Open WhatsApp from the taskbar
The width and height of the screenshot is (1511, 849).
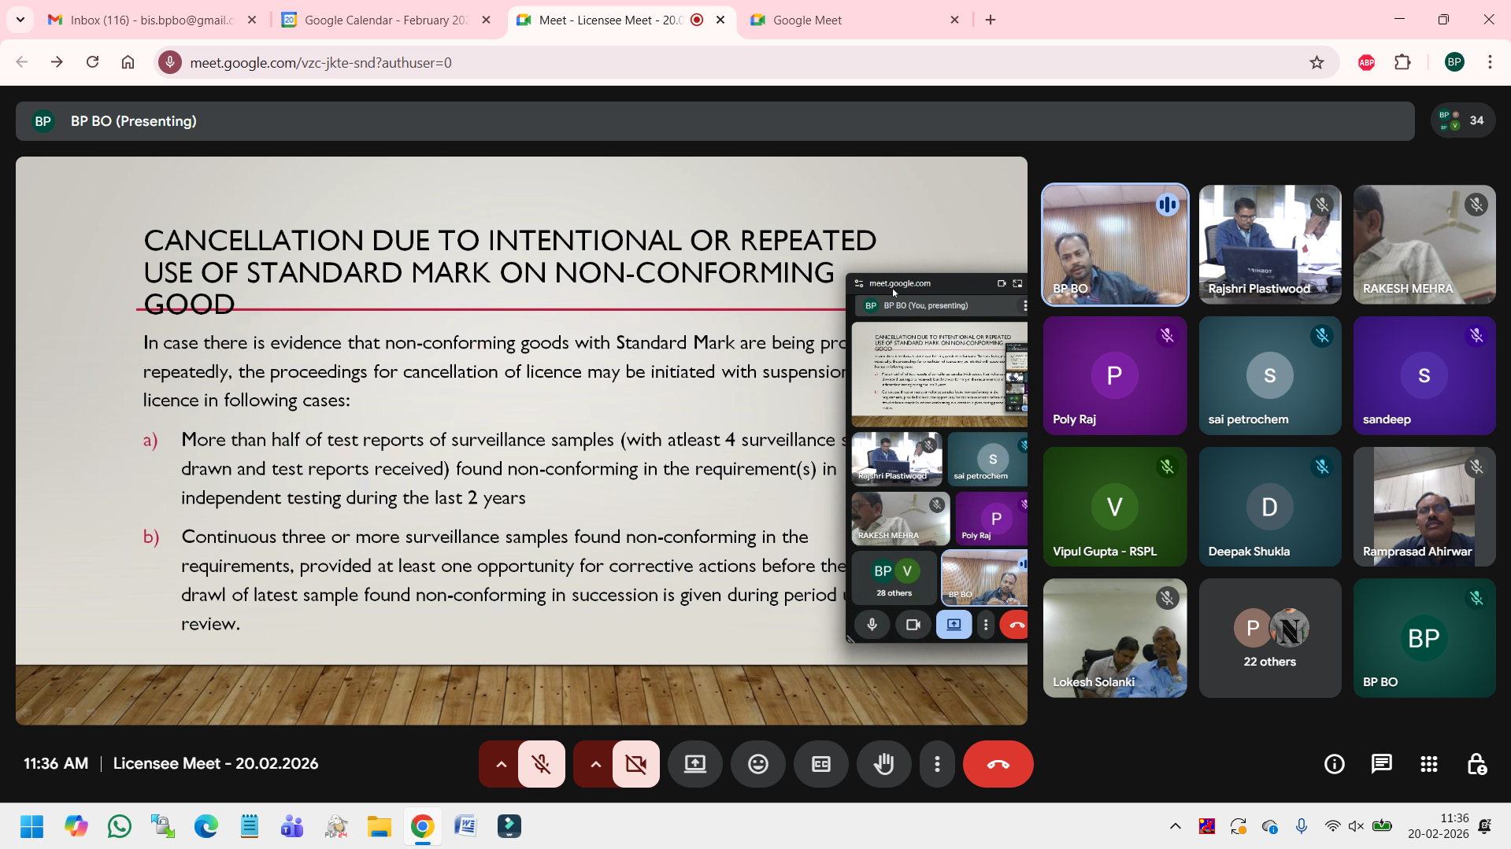(x=120, y=826)
